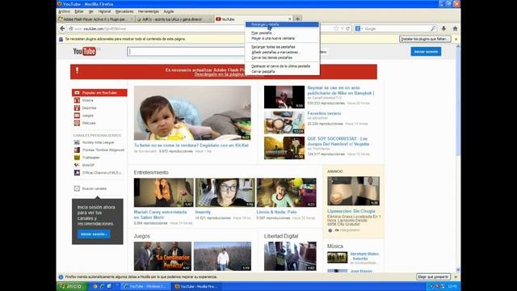The image size is (517, 291).
Task: Click the browser back arrow button
Action: pos(62,29)
